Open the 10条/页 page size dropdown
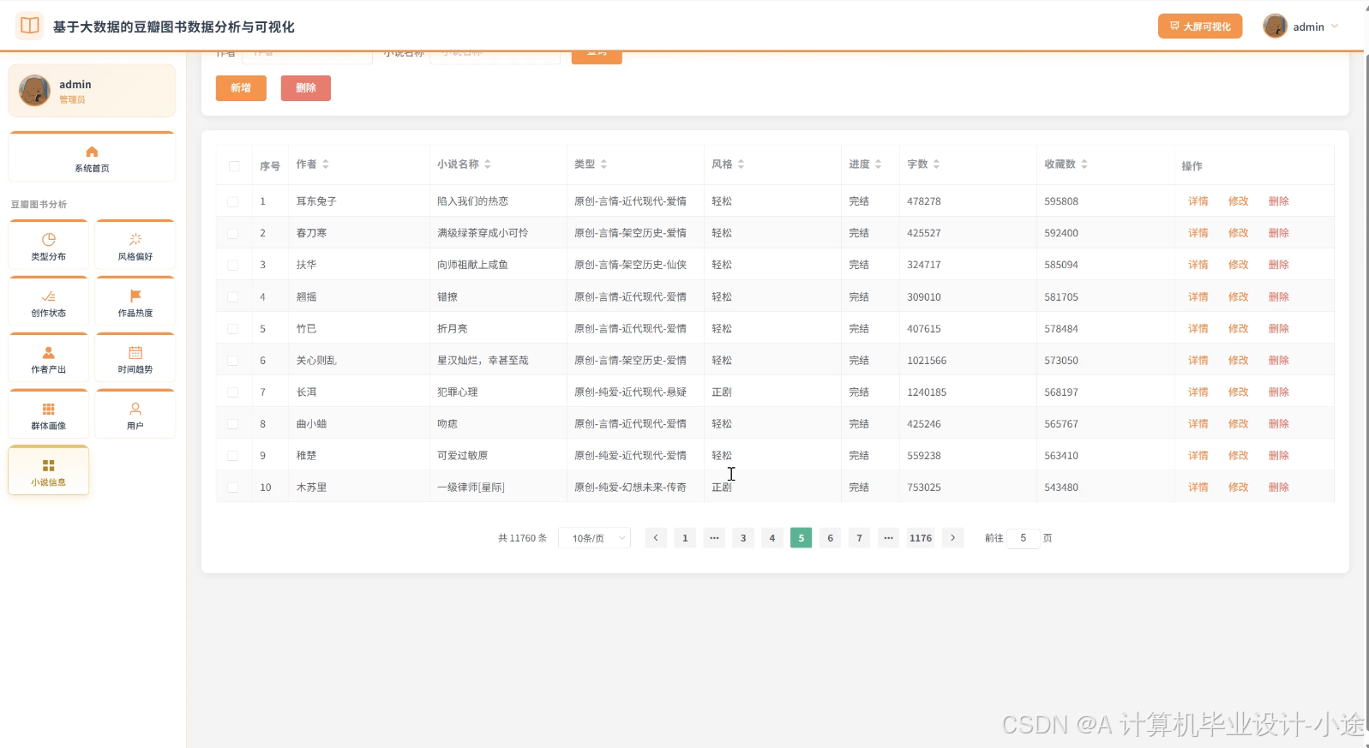This screenshot has height=748, width=1369. (595, 538)
